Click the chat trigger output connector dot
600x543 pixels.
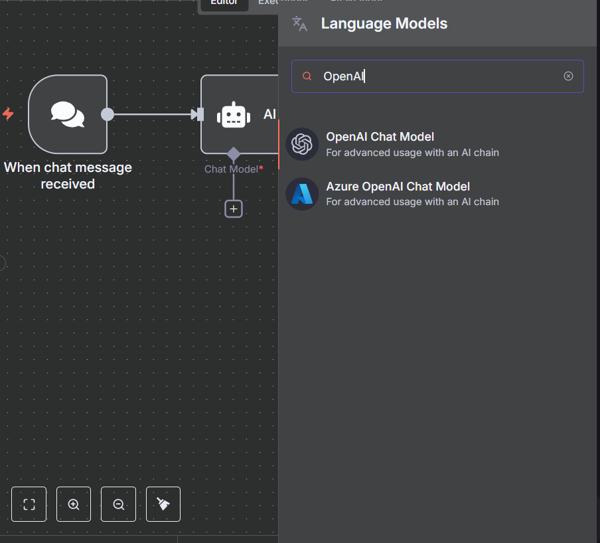(108, 114)
